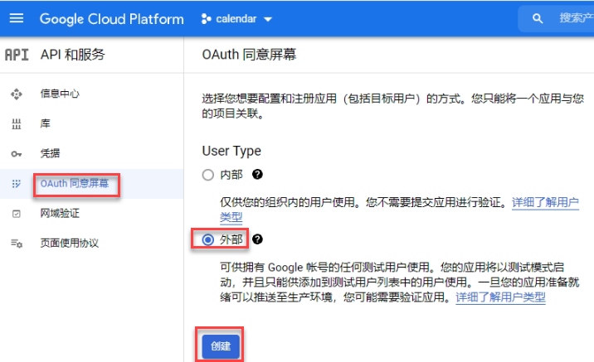Click the search magnifier icon

(538, 18)
